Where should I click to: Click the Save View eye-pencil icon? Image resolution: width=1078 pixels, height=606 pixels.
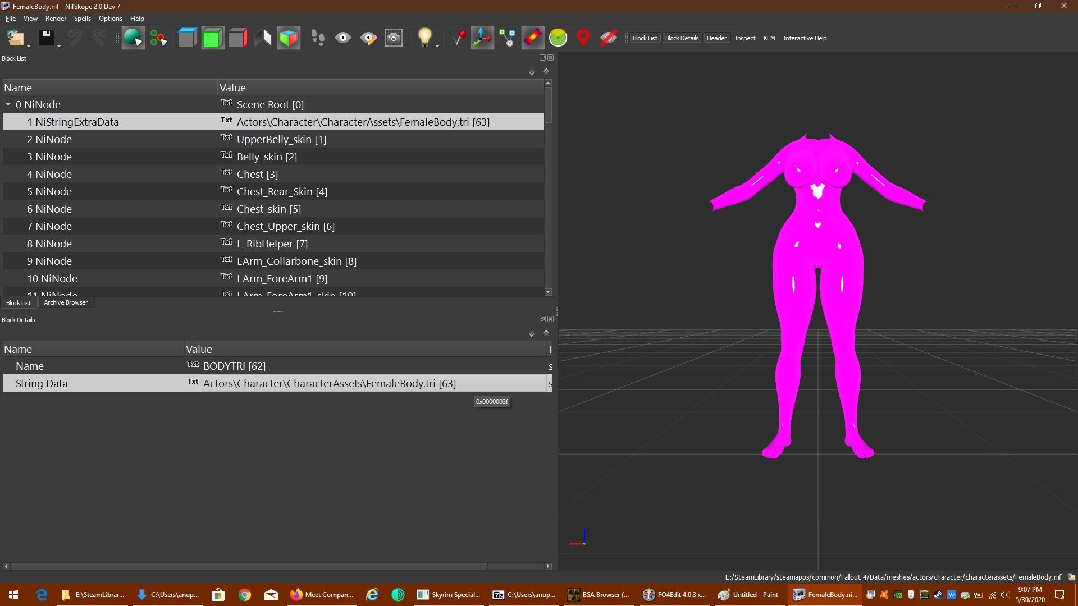tap(368, 38)
